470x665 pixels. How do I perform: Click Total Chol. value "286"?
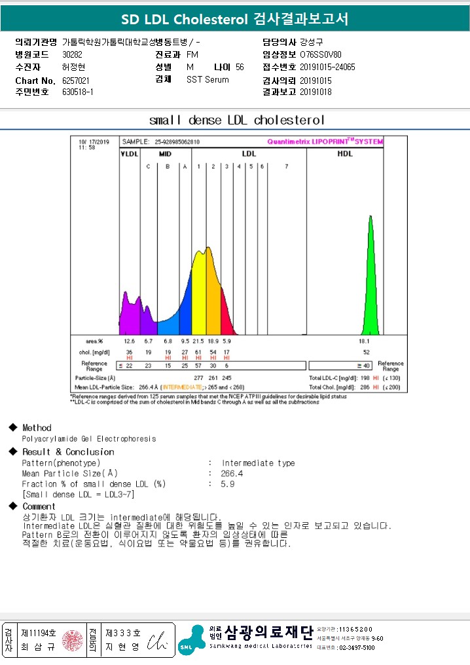point(365,387)
